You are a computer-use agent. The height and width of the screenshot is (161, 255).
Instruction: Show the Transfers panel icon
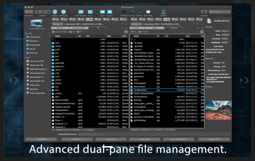204,12
